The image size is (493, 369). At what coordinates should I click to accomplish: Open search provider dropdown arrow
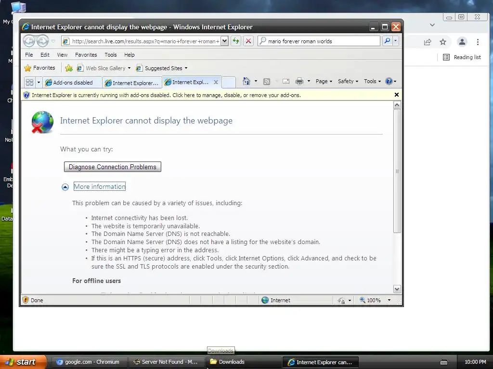point(396,41)
